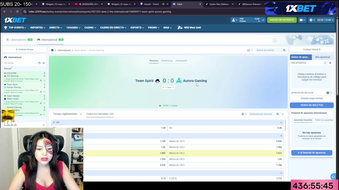Collapse the left sidebar with Contraer bloque
The height and width of the screenshot is (190, 339).
pos(24,49)
